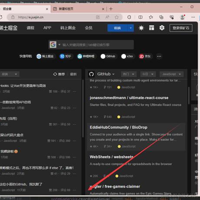200x200 pixels.
Task: Open the new tab button
Action: (111, 9)
